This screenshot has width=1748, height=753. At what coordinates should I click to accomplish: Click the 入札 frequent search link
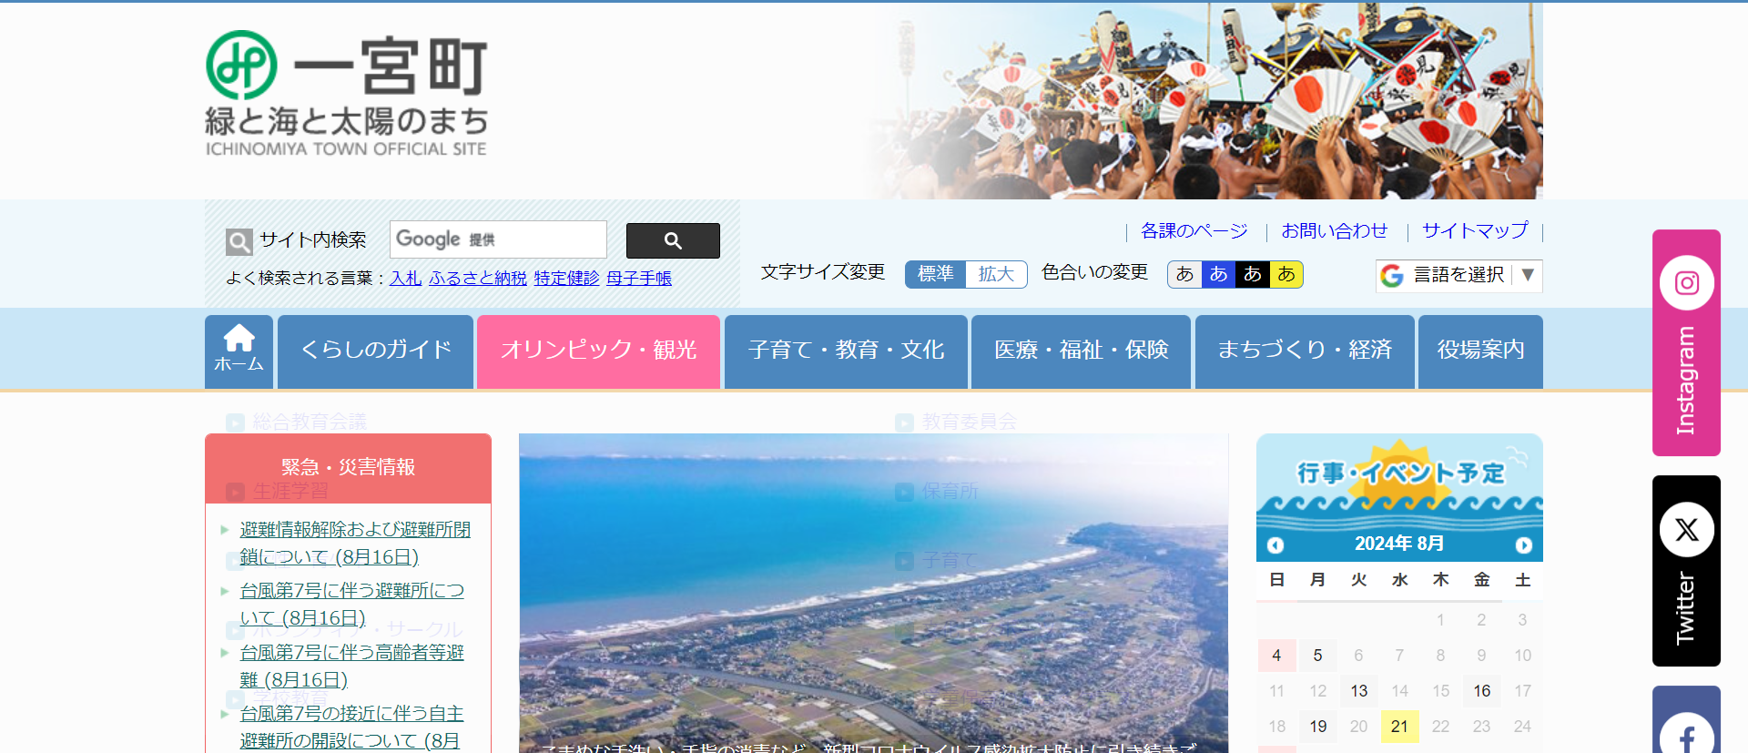(x=405, y=279)
